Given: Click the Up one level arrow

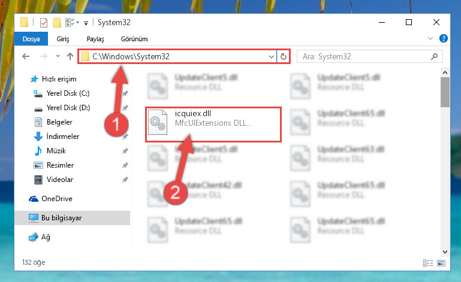Looking at the screenshot, I should [70, 56].
